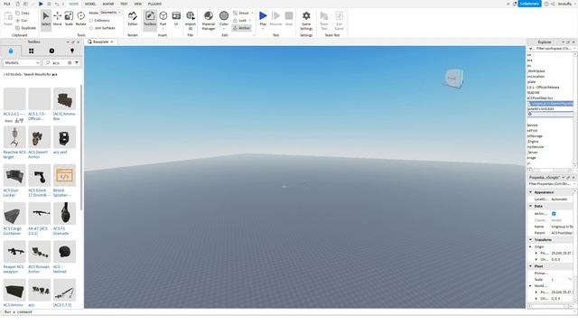Image resolution: width=578 pixels, height=325 pixels.
Task: Collapse the Pivot properties section
Action: click(530, 266)
